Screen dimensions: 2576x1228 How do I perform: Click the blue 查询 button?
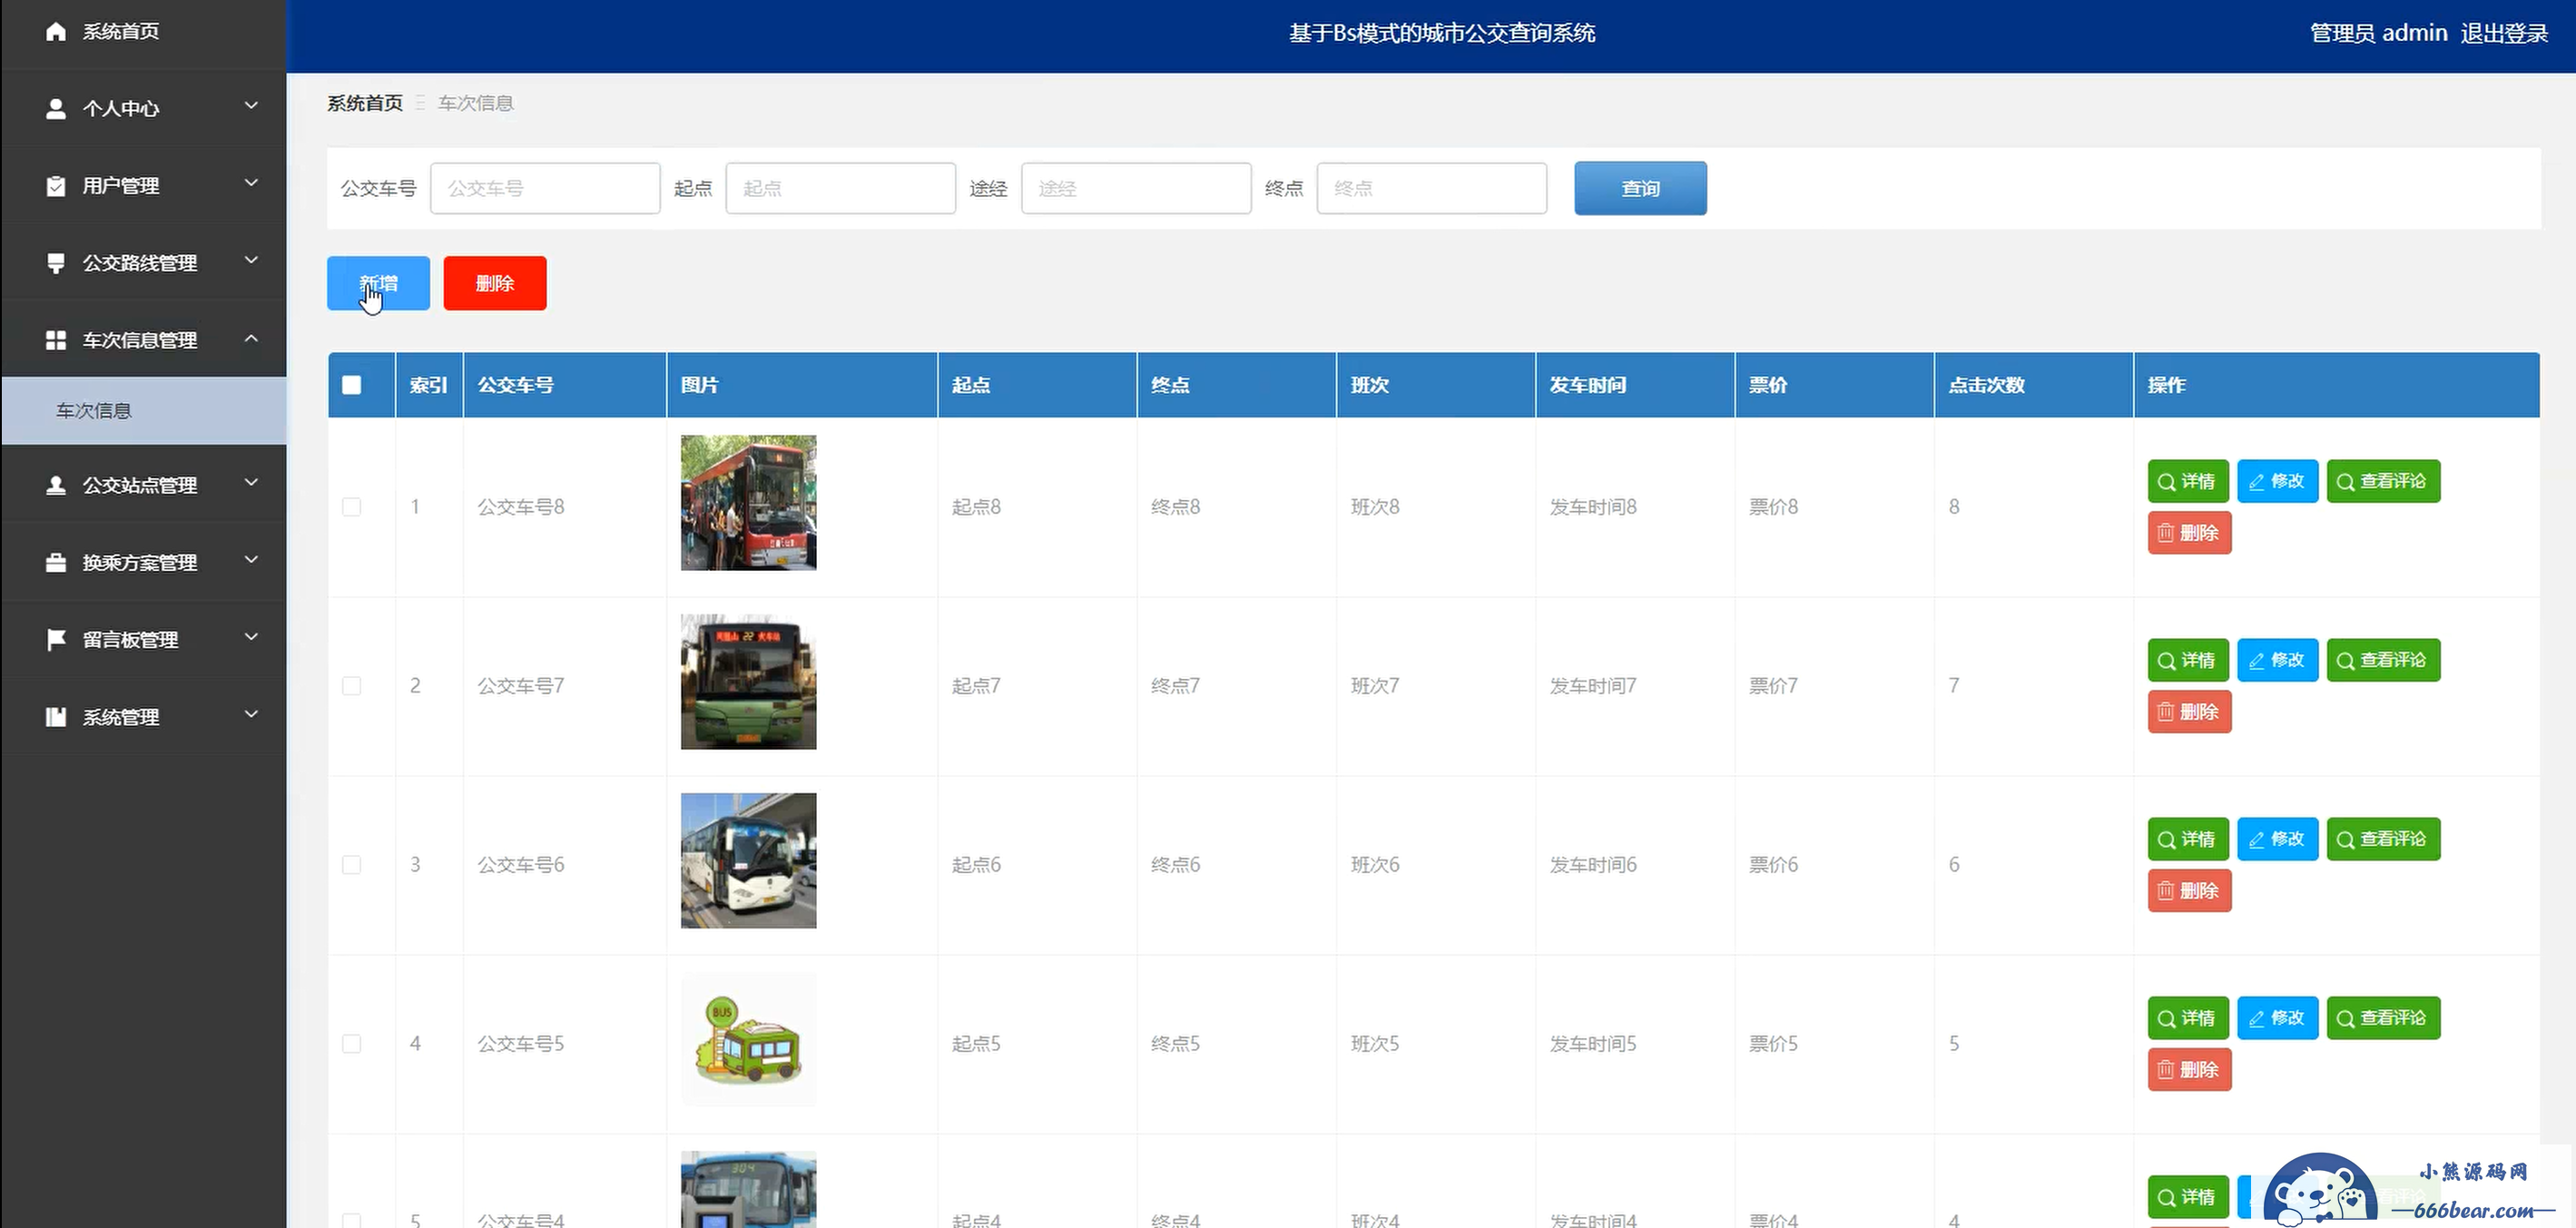click(1640, 188)
